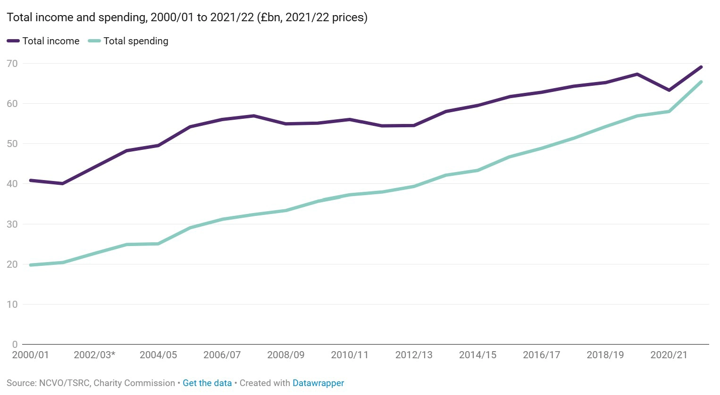Click the 2002/03* x-axis label
The image size is (720, 395).
pos(94,355)
